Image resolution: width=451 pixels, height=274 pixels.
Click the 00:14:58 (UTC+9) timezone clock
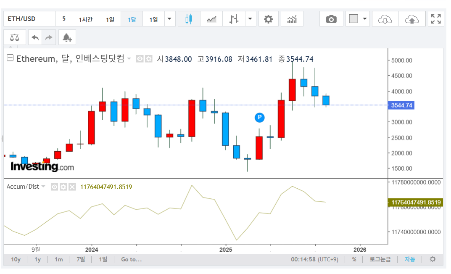pyautogui.click(x=315, y=259)
